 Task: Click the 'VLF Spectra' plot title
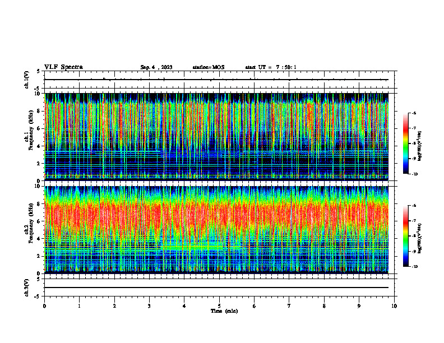[63, 67]
